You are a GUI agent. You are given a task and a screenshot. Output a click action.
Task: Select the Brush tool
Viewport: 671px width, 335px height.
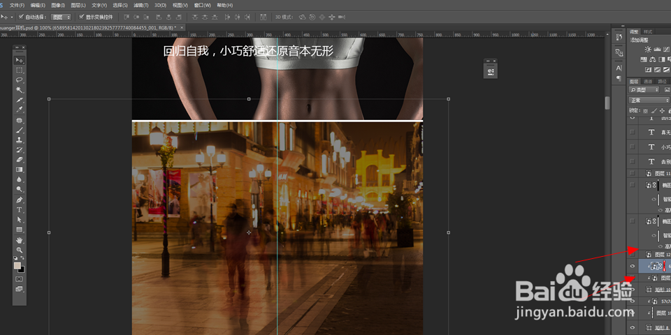(20, 131)
